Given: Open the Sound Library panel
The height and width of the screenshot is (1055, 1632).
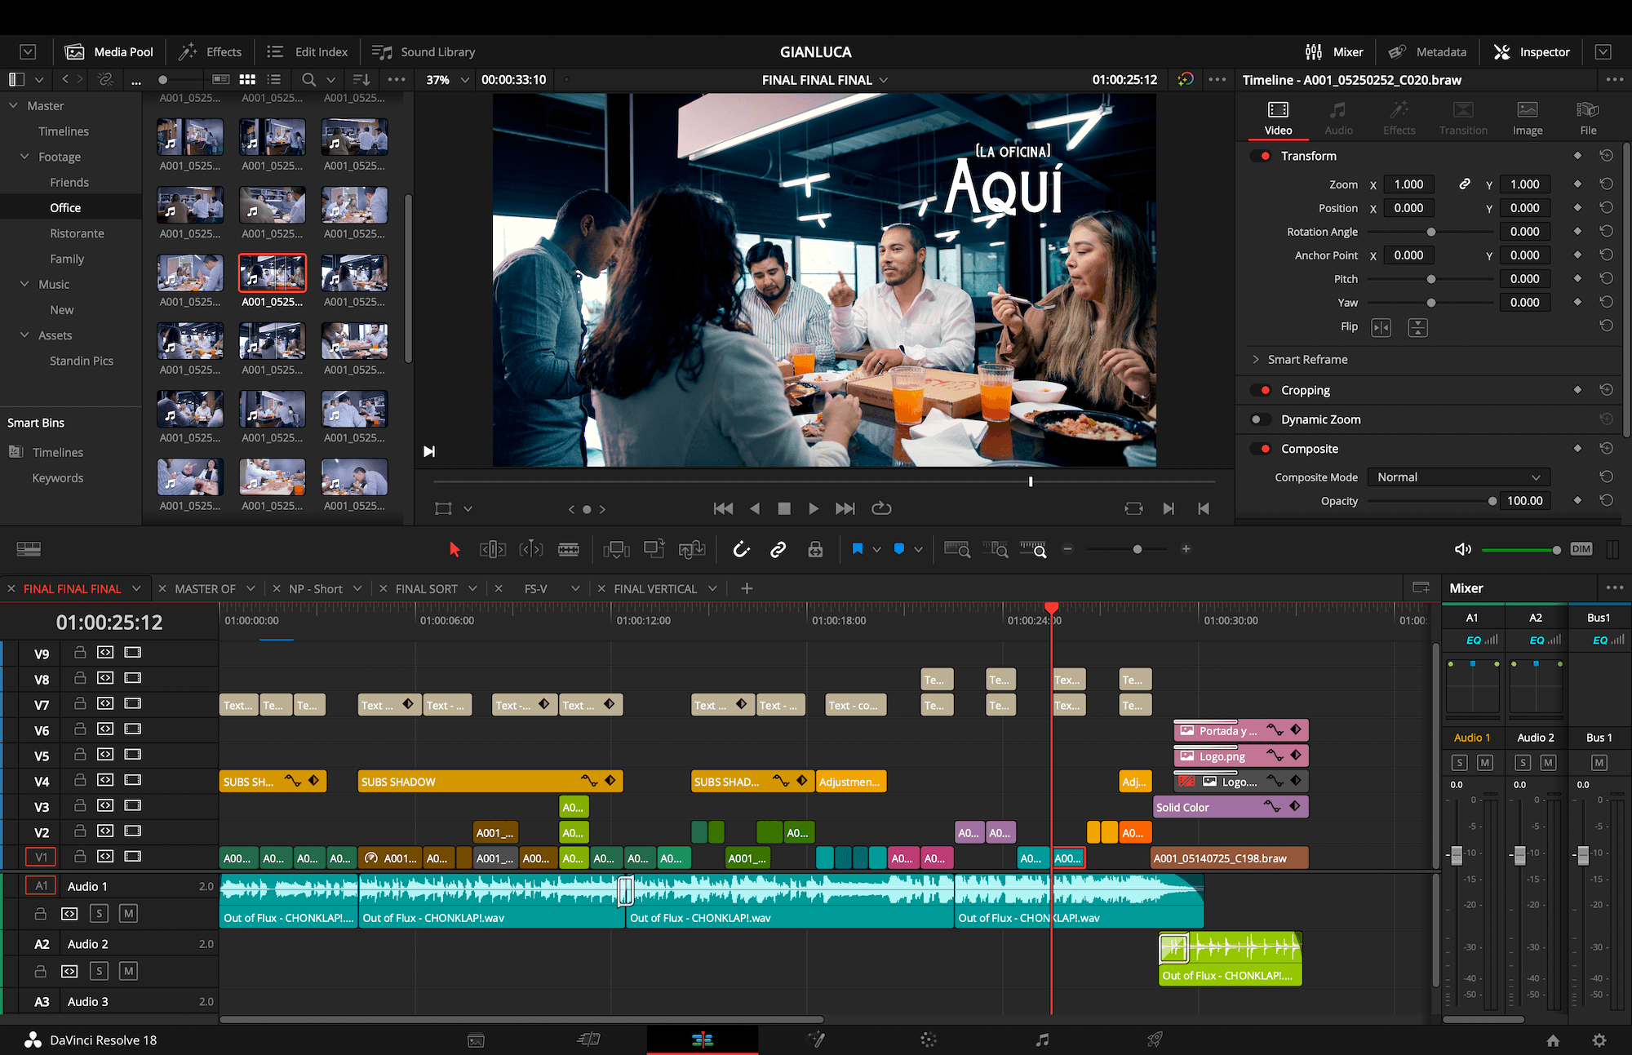Looking at the screenshot, I should click(x=424, y=52).
